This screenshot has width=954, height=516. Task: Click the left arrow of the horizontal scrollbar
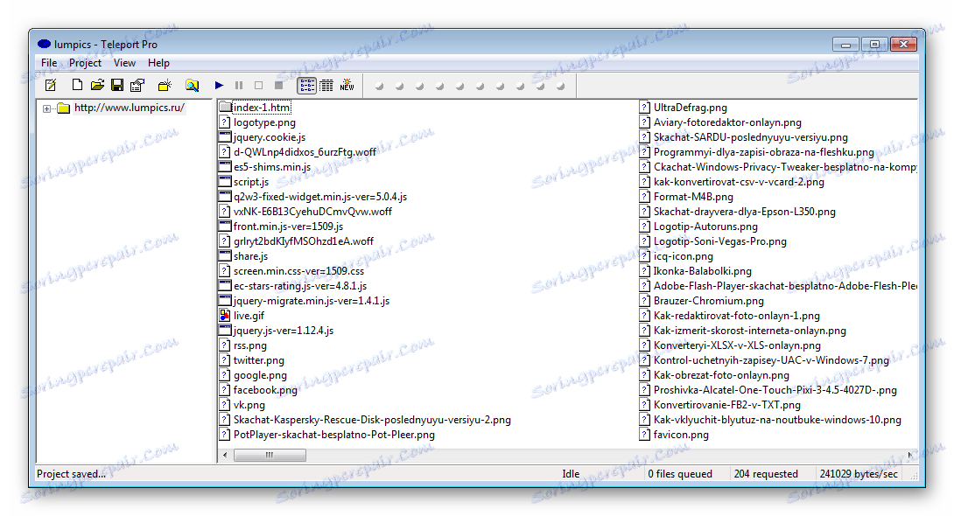click(225, 456)
